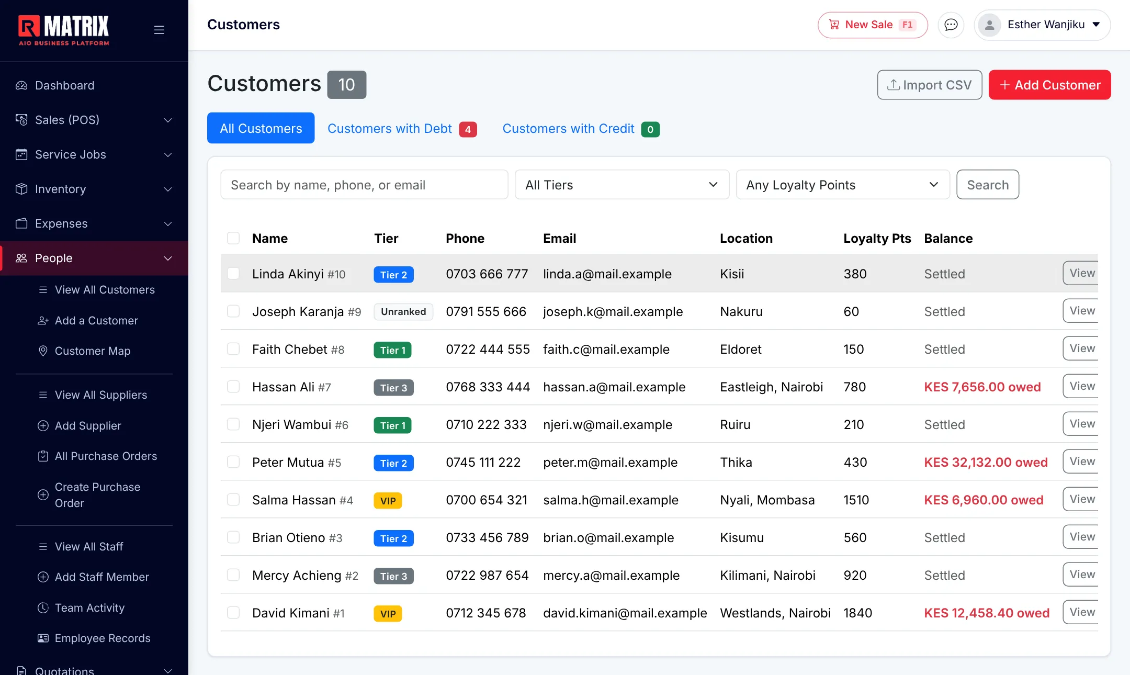The width and height of the screenshot is (1130, 675).
Task: Click View button for Faith Chebet
Action: click(x=1081, y=348)
